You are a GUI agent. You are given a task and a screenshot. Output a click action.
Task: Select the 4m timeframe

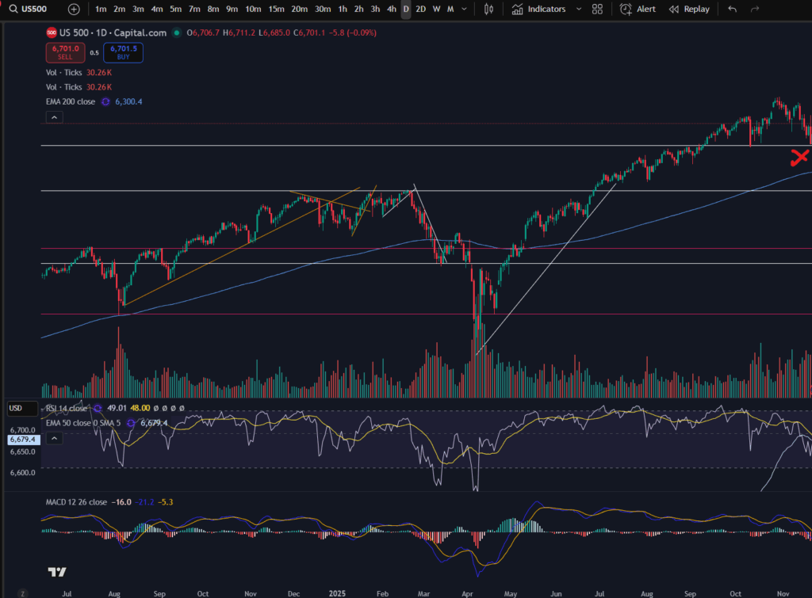pos(157,9)
